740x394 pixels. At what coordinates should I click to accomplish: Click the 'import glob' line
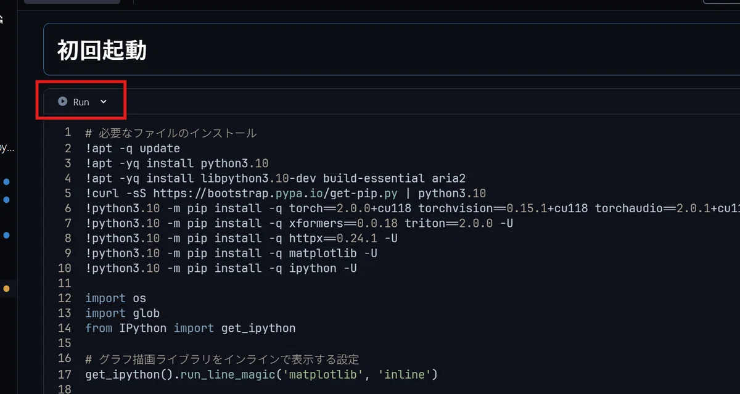click(122, 313)
